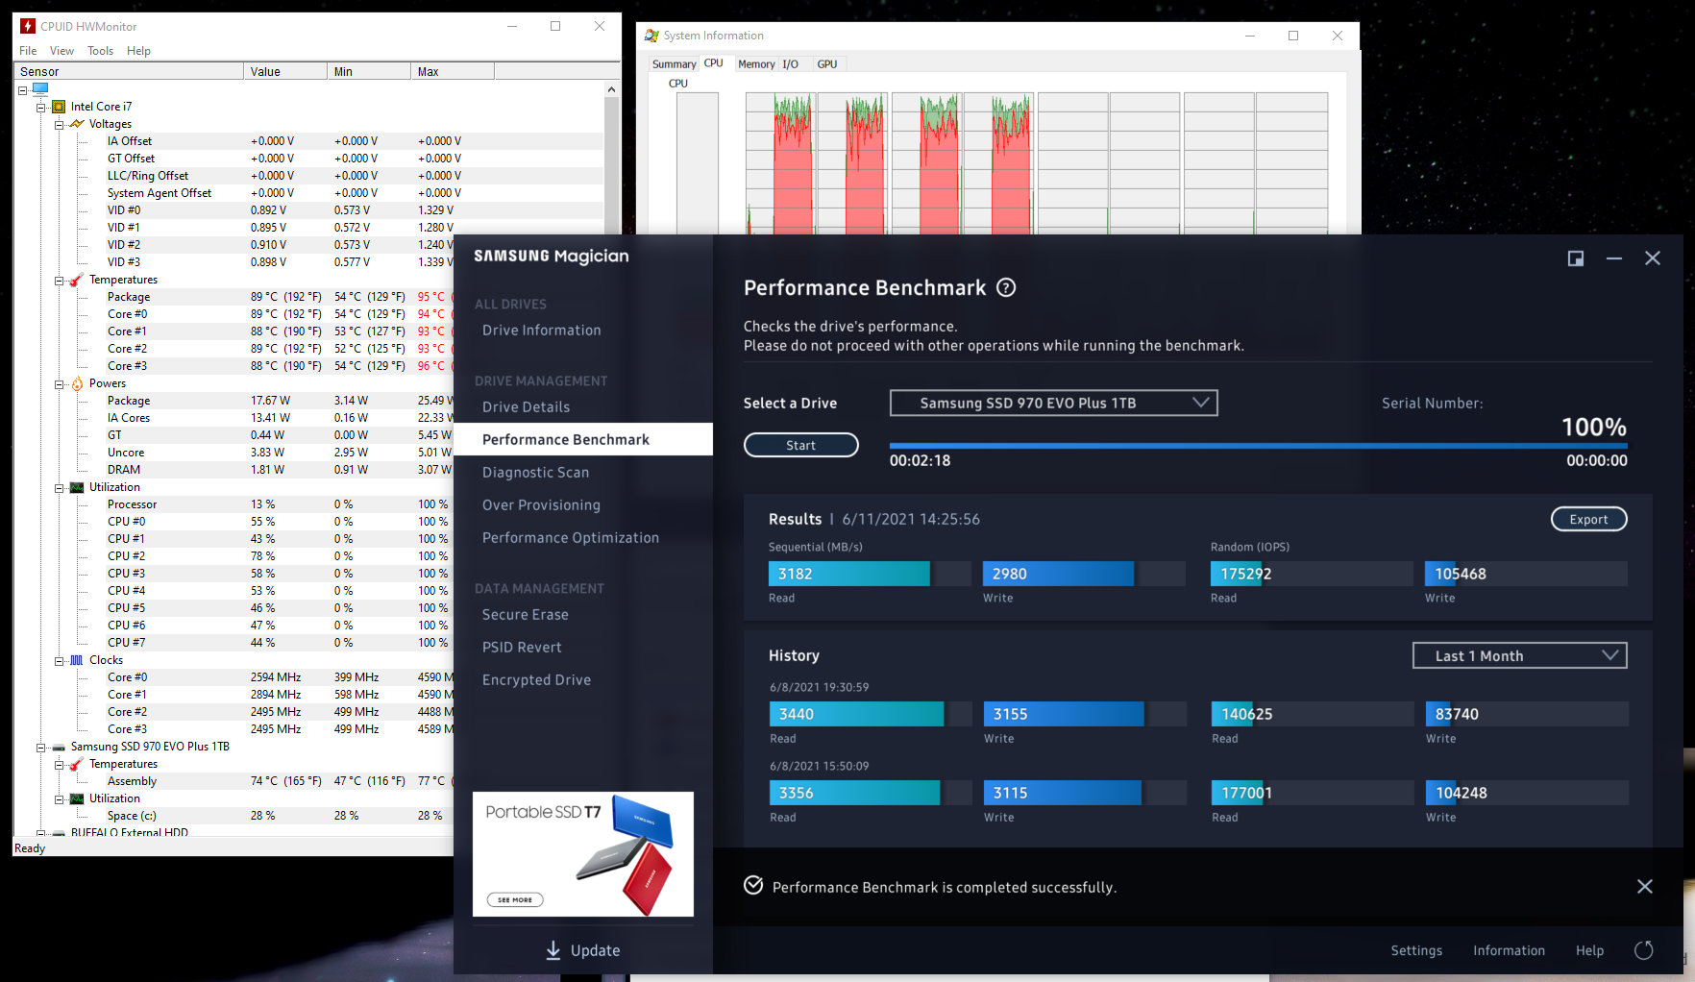Collapse the Powers tree node
The height and width of the screenshot is (982, 1695).
pos(60,383)
